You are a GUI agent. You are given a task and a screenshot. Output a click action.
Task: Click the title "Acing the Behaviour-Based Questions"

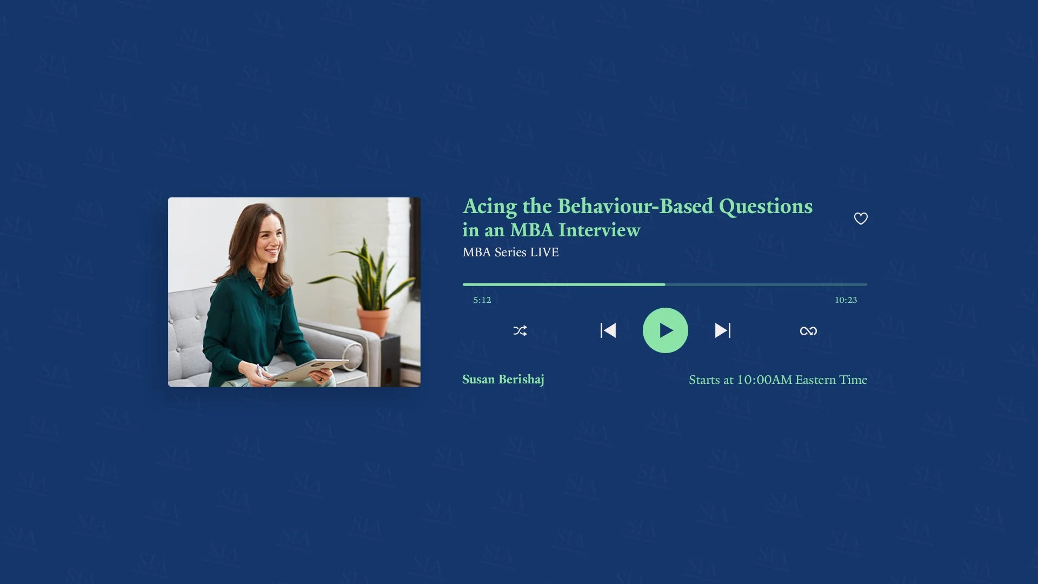tap(638, 207)
